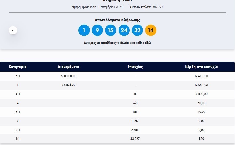The height and width of the screenshot is (145, 235).
Task: Click the 'Κατηγορία' column header
Action: (18, 67)
